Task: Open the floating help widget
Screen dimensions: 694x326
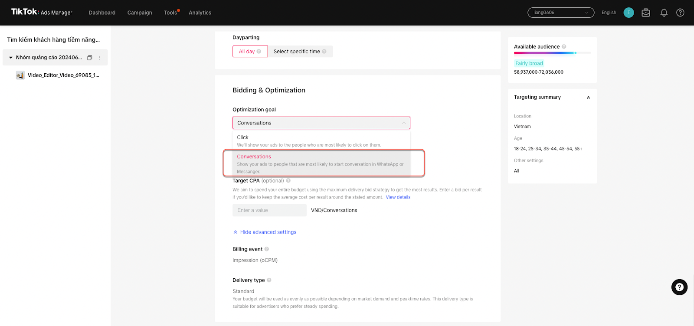Action: pyautogui.click(x=679, y=287)
